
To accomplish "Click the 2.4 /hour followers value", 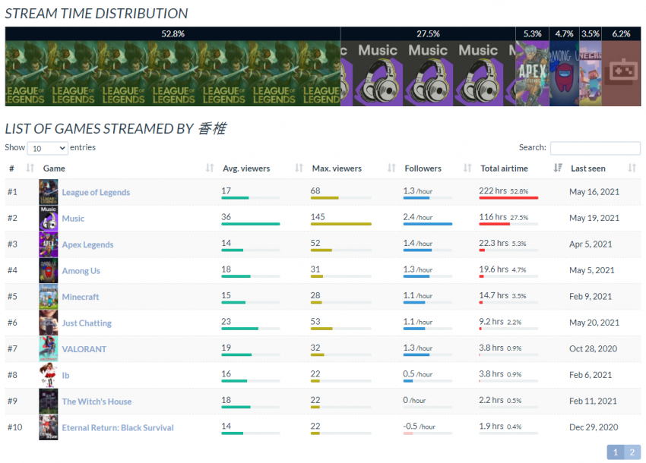I will (418, 217).
